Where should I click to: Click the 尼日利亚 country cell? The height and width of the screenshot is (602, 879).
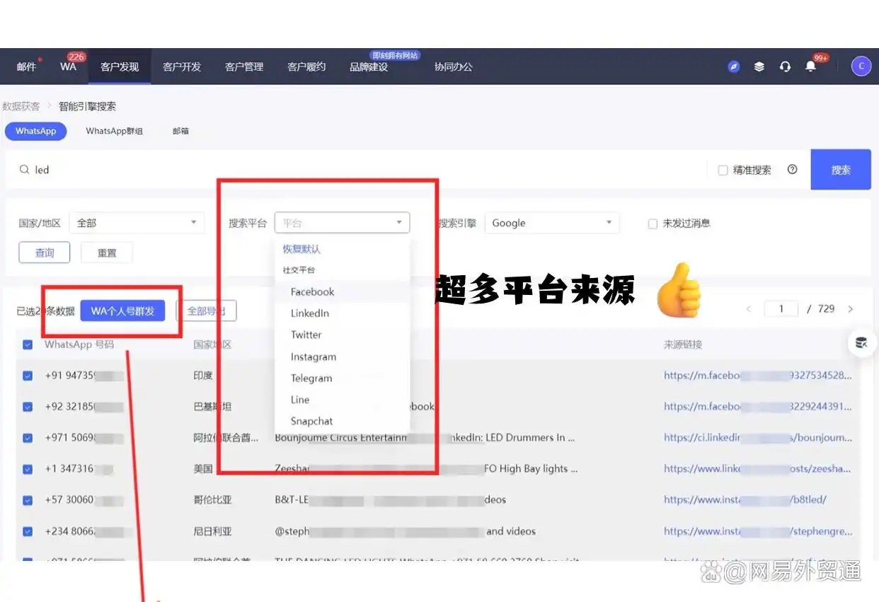(x=212, y=531)
